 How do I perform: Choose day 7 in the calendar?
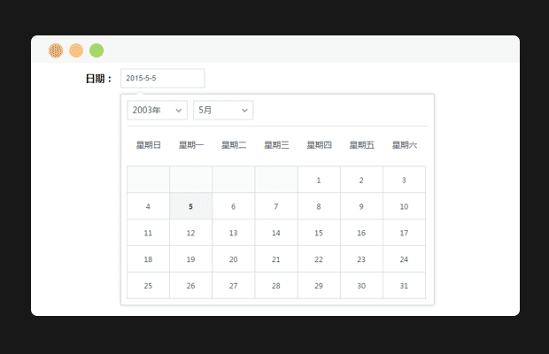[276, 206]
